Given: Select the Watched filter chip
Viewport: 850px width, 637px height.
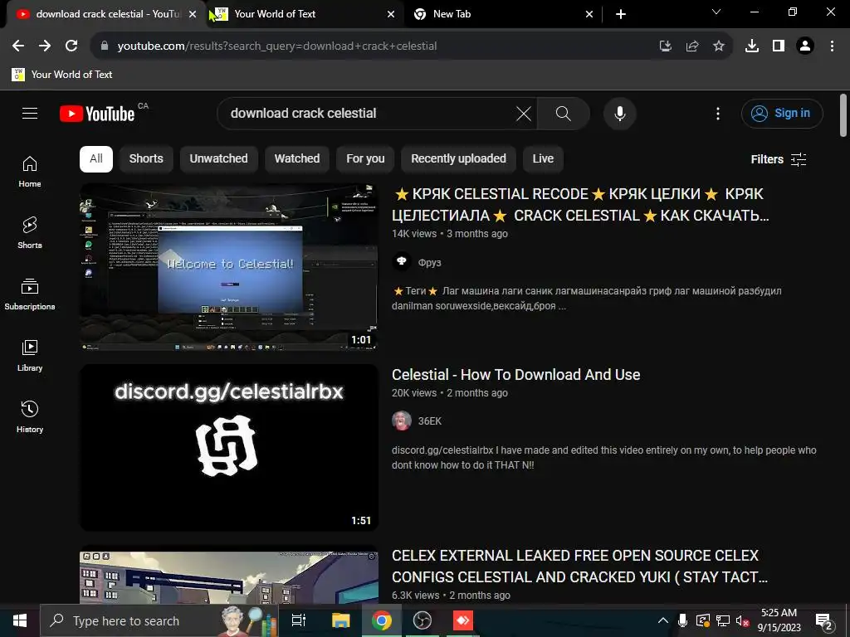Looking at the screenshot, I should [297, 158].
